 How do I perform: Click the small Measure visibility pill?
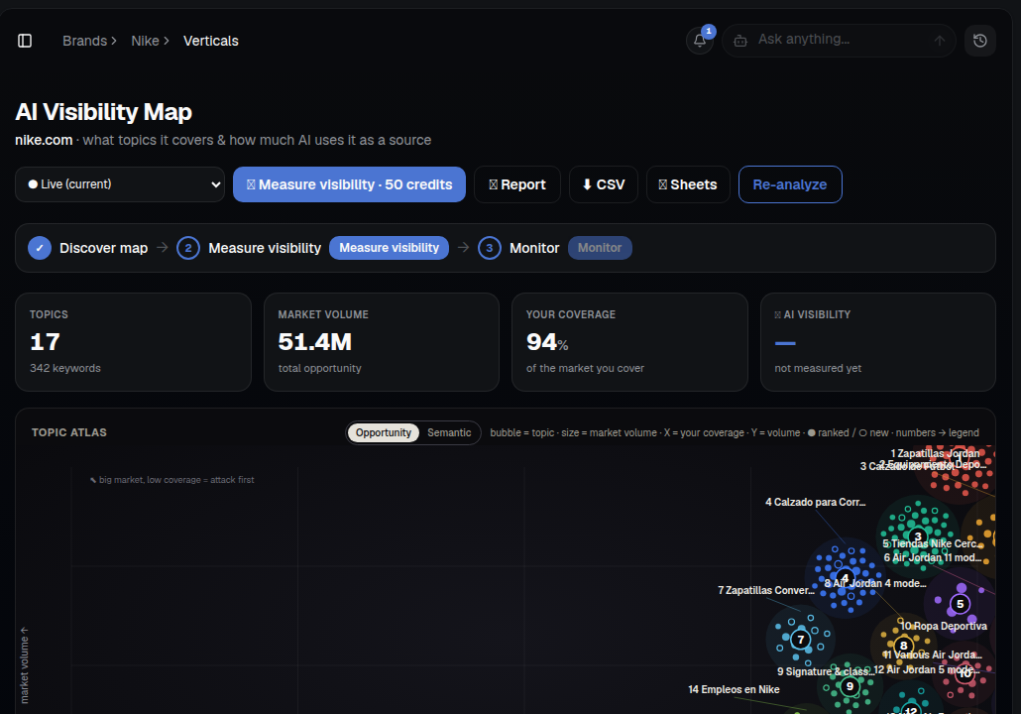(389, 248)
